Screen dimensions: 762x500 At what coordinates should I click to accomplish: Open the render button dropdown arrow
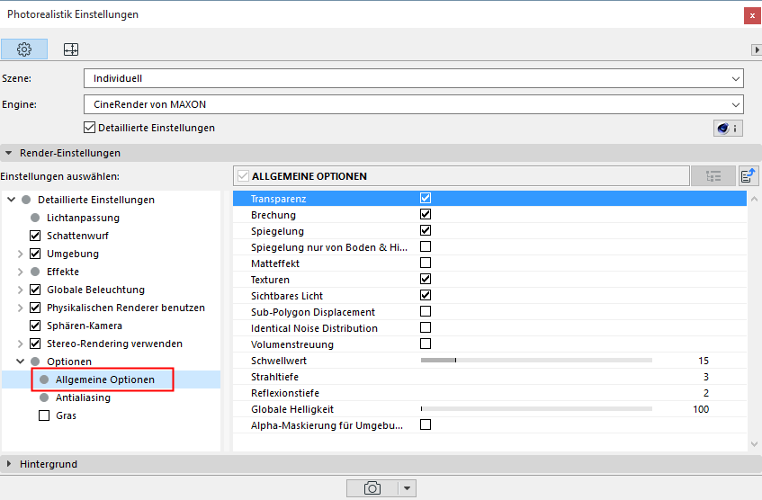408,488
